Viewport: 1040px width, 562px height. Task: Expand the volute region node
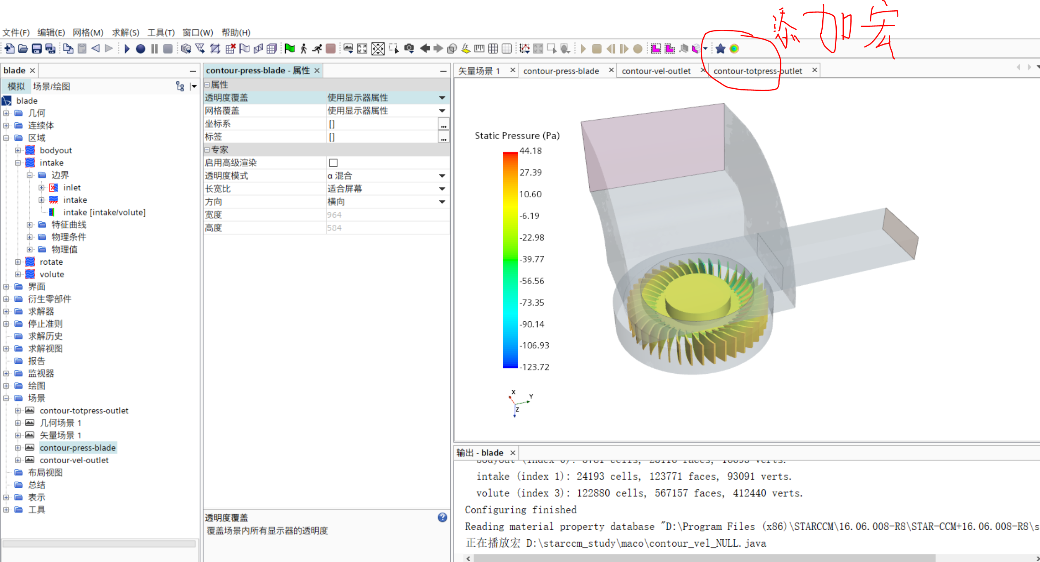[18, 274]
